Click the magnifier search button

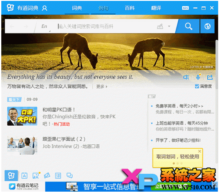(x=188, y=26)
